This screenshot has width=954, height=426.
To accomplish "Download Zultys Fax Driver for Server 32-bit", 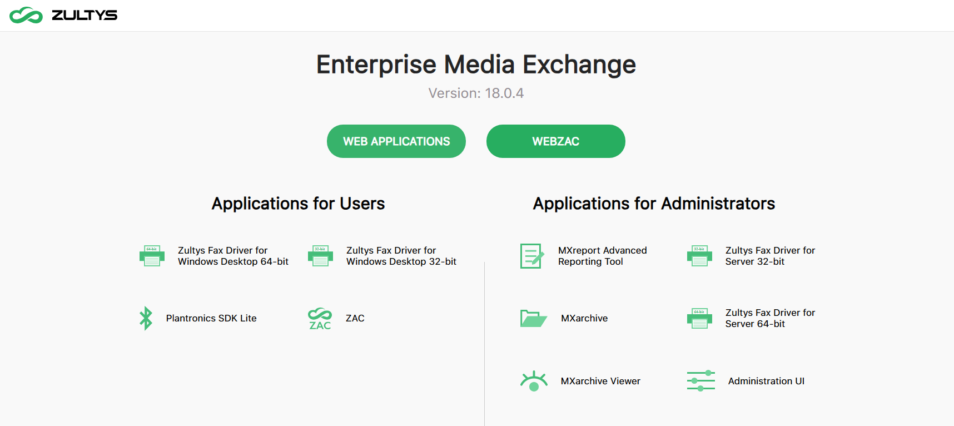I will click(x=770, y=256).
